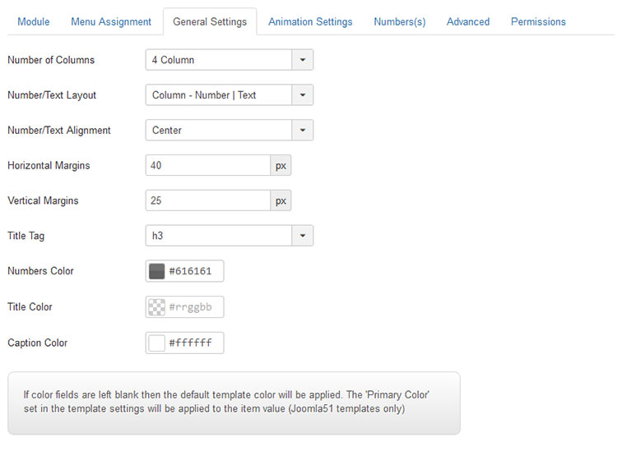This screenshot has width=622, height=451.
Task: Switch to the Module tab
Action: pos(33,22)
